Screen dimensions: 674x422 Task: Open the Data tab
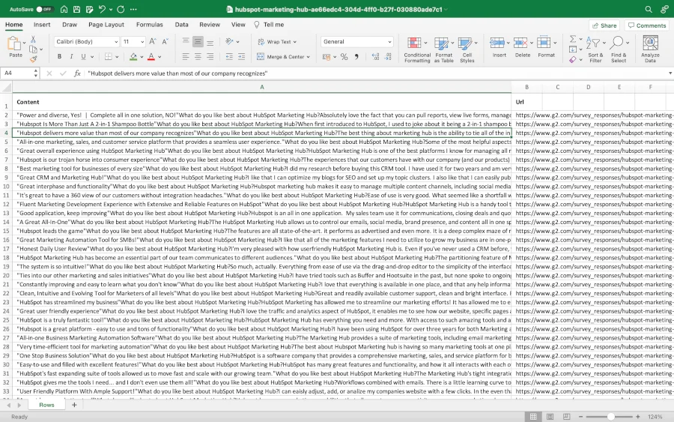click(x=181, y=25)
